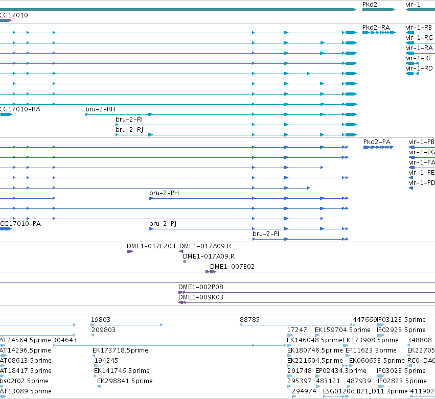Screen dimensions: 435x399
Task: Select EST EK060653.5prime
Action: click(x=377, y=361)
